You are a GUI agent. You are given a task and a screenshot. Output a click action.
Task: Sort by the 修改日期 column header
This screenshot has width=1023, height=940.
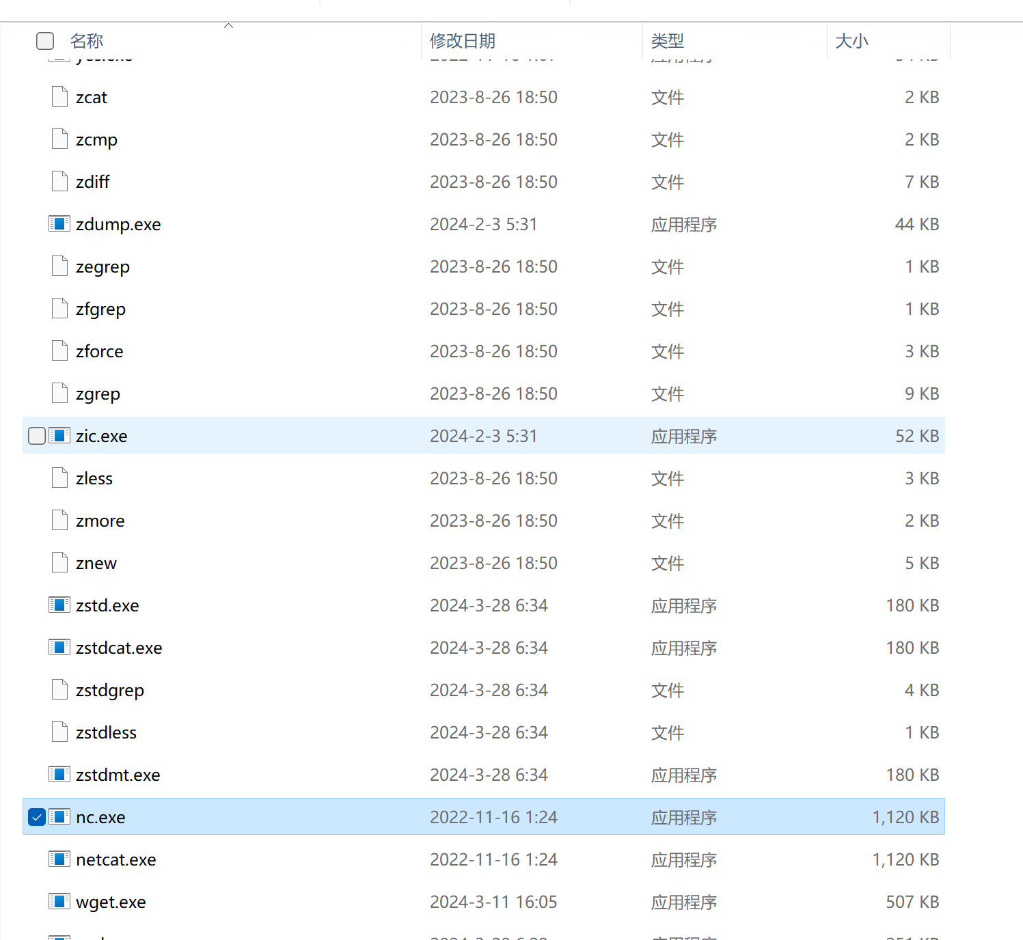click(463, 41)
